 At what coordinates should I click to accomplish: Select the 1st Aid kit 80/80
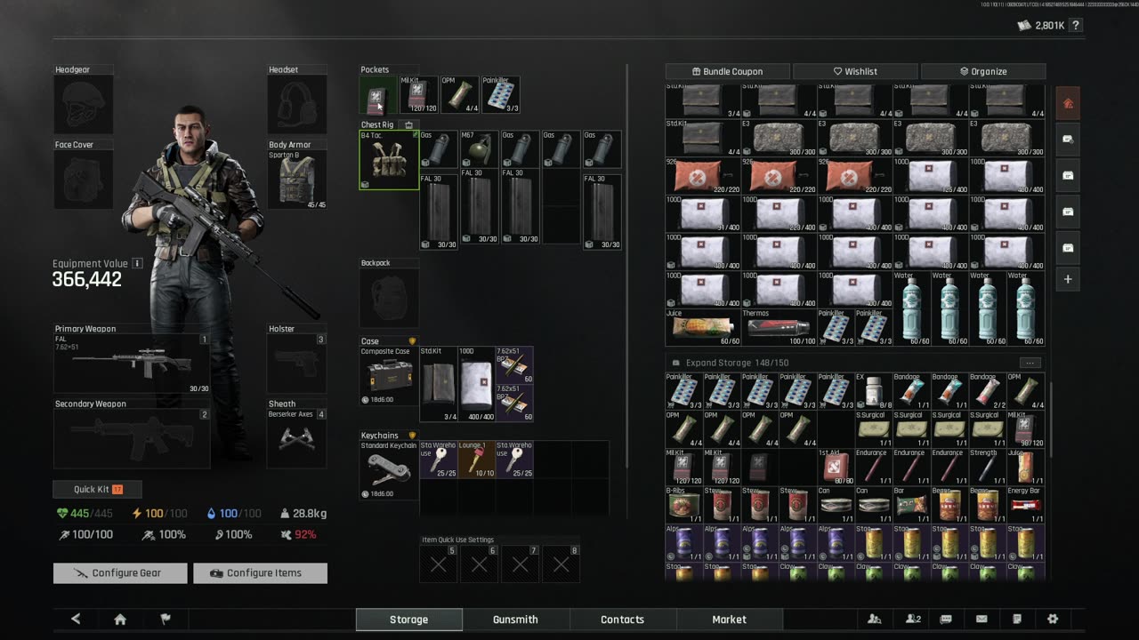pyautogui.click(x=836, y=468)
